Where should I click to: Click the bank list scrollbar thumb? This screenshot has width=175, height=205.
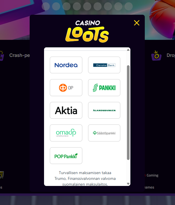(128, 113)
